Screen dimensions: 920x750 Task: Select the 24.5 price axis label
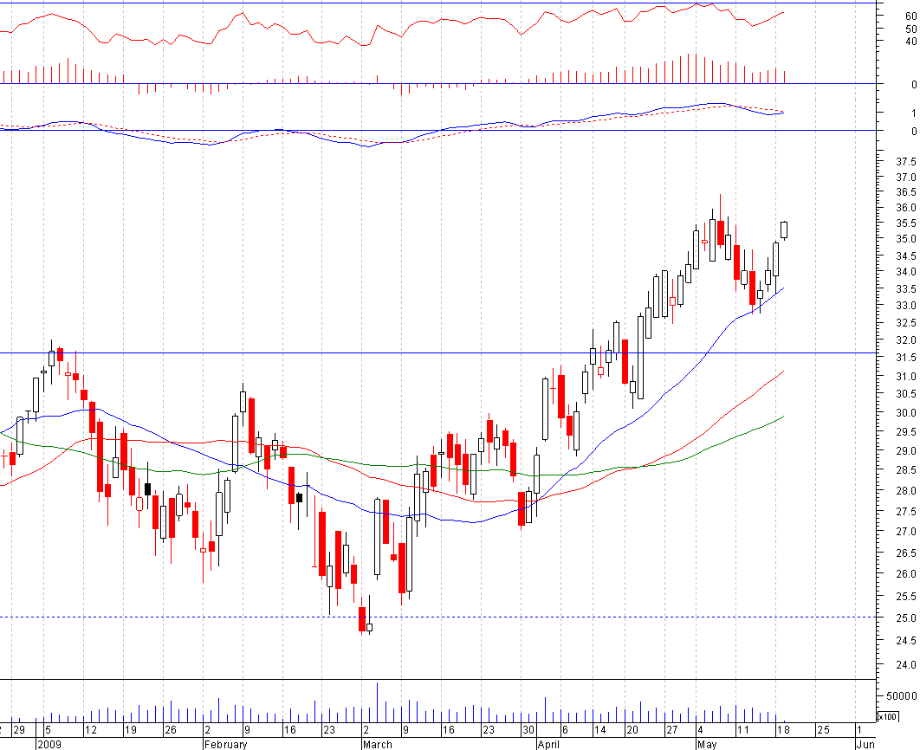coord(906,641)
